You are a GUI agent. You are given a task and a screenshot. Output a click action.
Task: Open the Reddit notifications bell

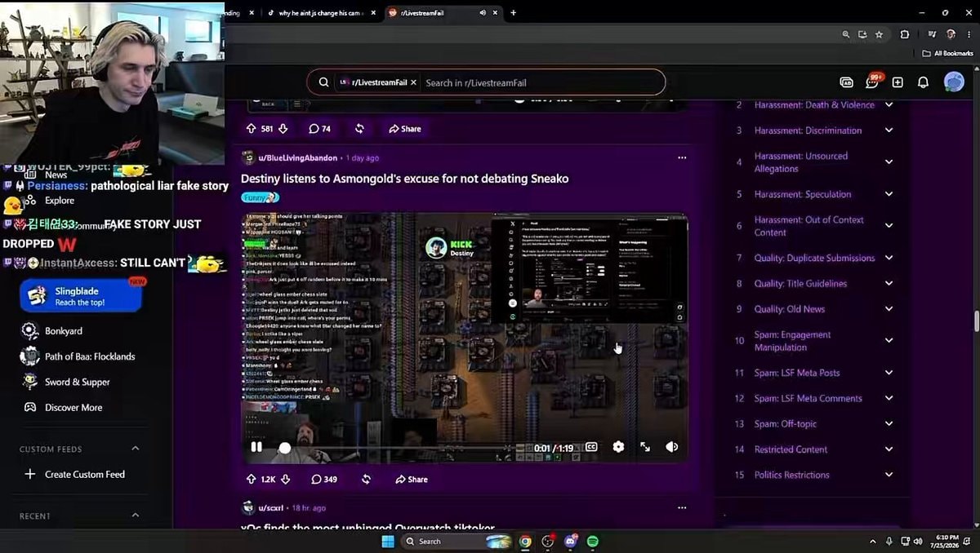pos(923,82)
